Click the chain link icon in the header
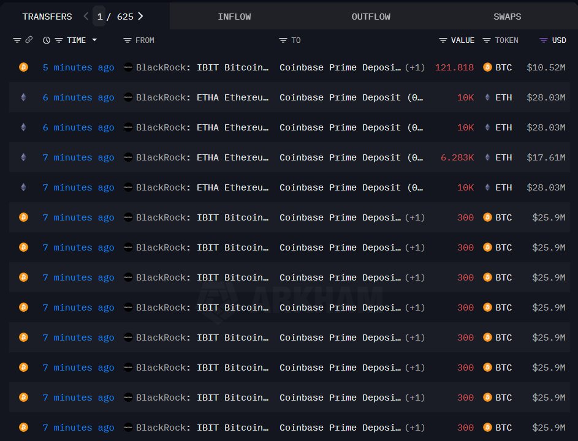This screenshot has width=578, height=441. (29, 40)
